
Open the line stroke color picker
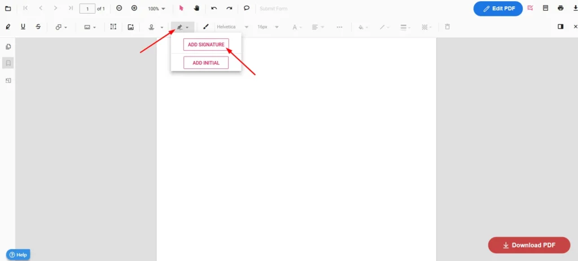(384, 27)
